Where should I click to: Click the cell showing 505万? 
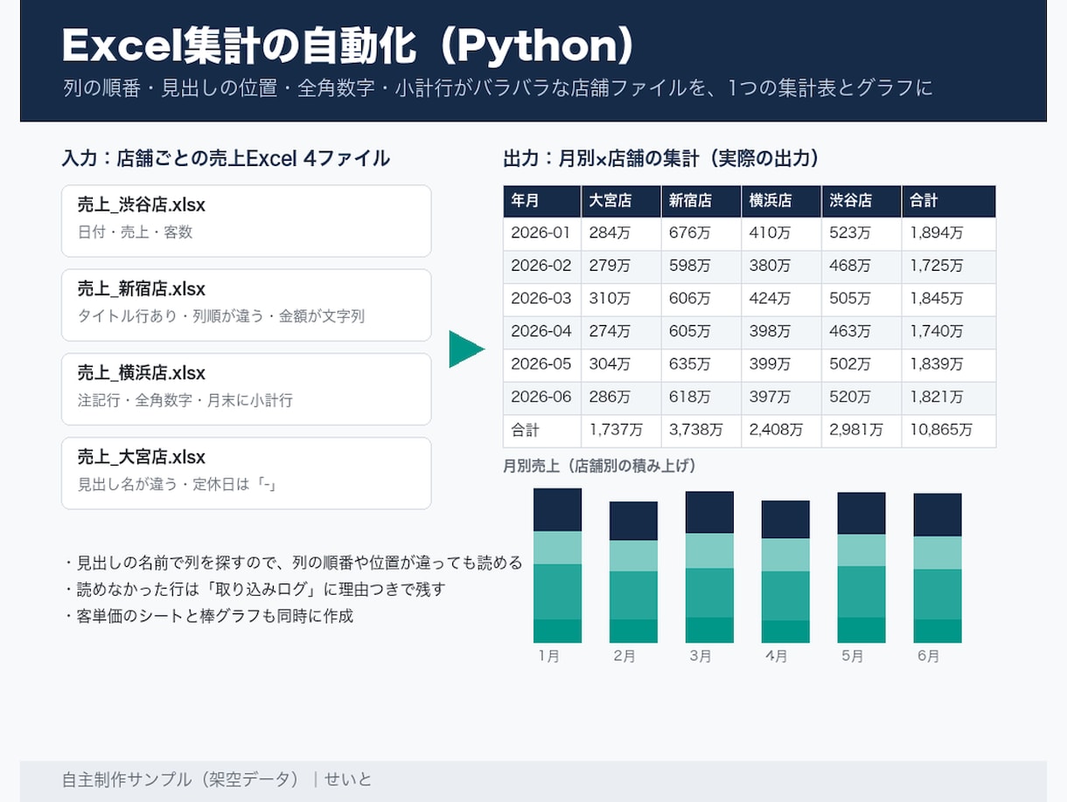point(861,299)
